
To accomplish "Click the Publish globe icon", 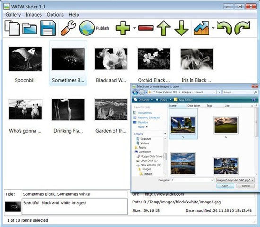I will coord(87,28).
